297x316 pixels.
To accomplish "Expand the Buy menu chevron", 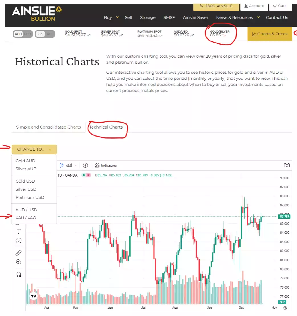I will [x=117, y=17].
